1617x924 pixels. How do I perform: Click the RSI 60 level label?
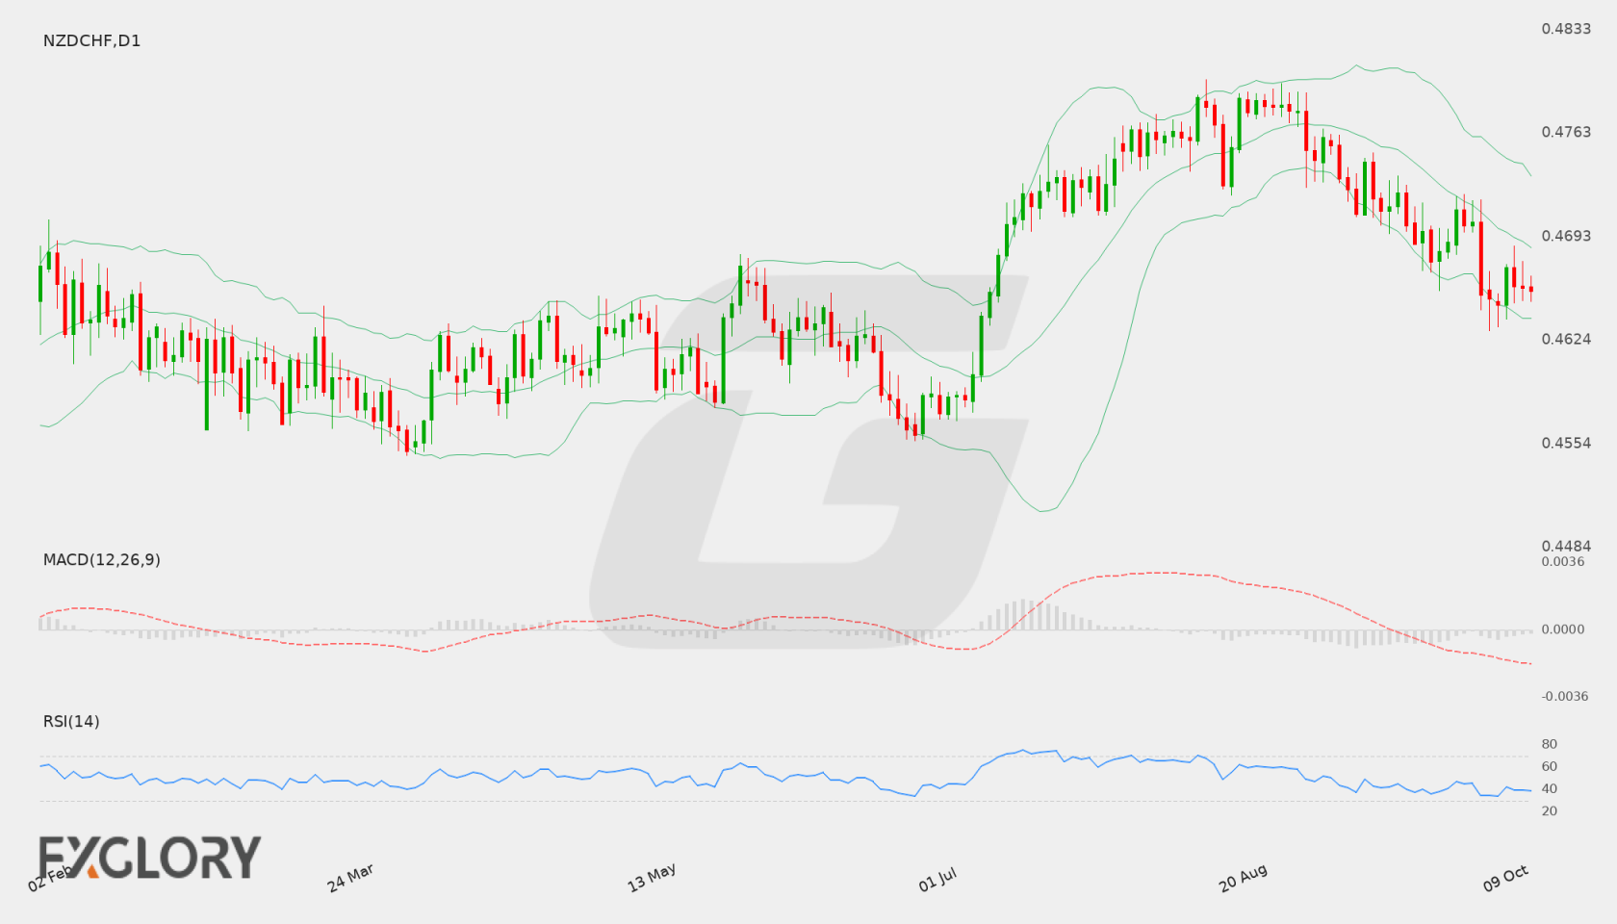click(1550, 766)
